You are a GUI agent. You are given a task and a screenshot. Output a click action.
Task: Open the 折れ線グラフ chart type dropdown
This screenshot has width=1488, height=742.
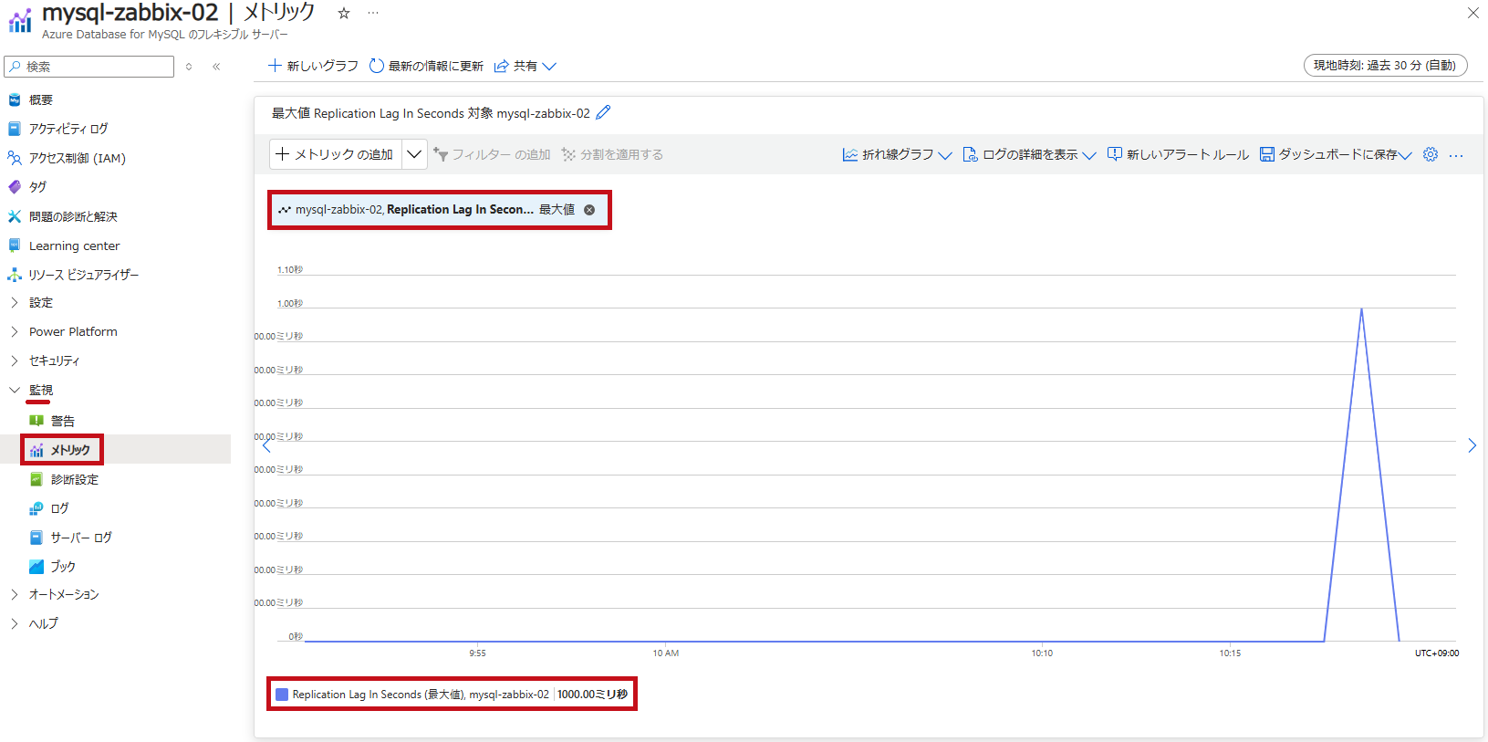[897, 154]
